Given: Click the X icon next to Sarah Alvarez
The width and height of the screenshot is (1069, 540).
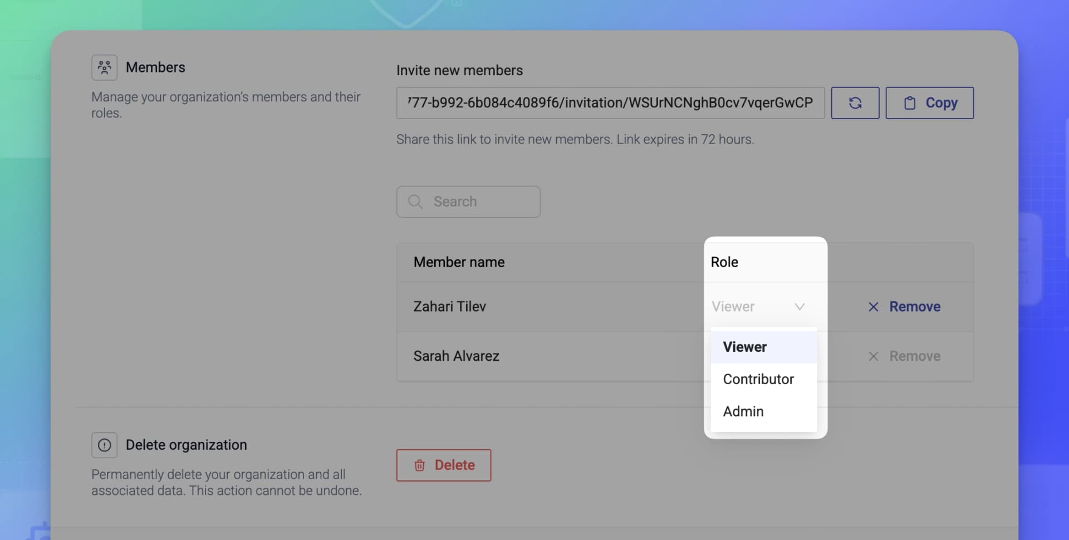Looking at the screenshot, I should 873,356.
